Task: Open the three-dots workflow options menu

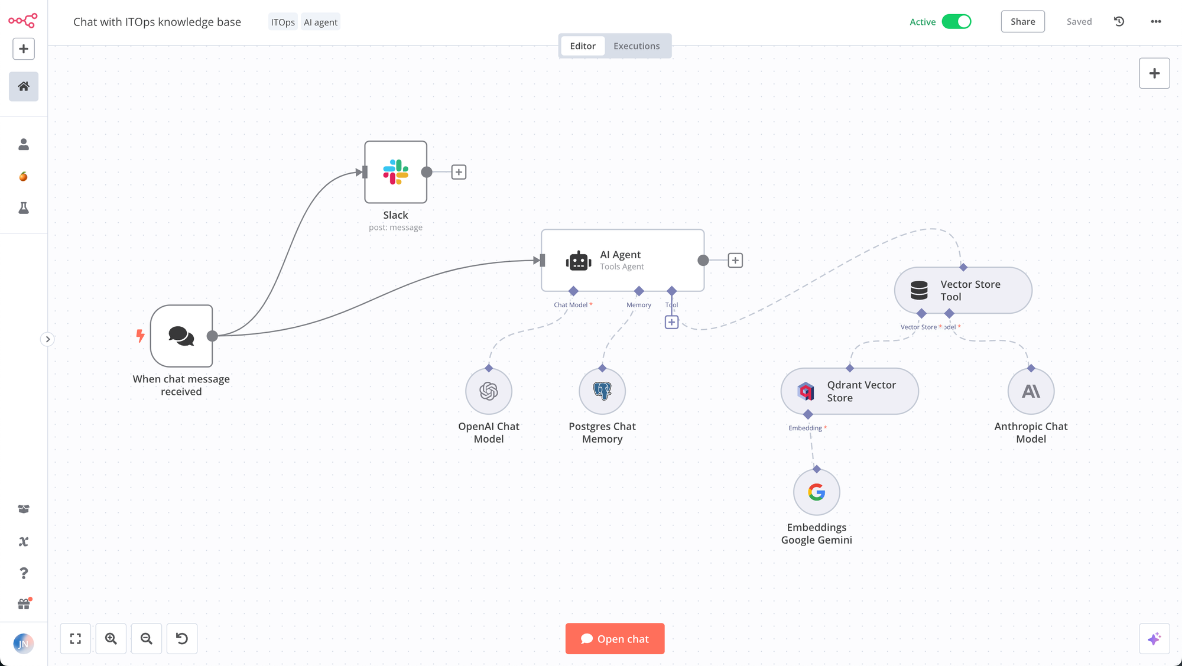Action: (x=1156, y=22)
